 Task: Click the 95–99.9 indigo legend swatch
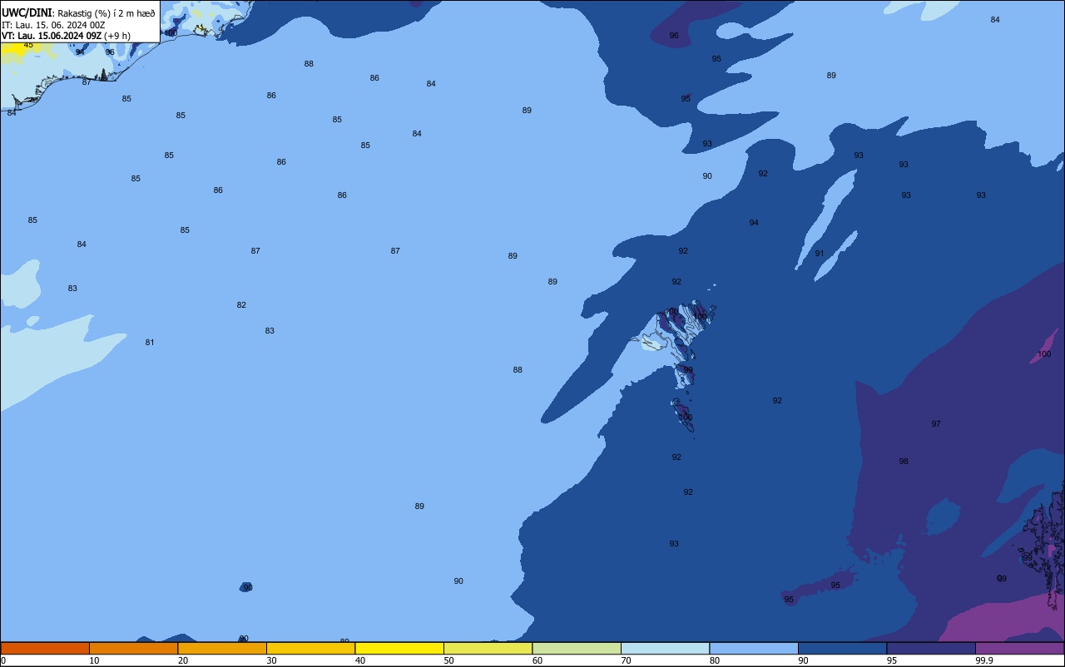pos(931,648)
